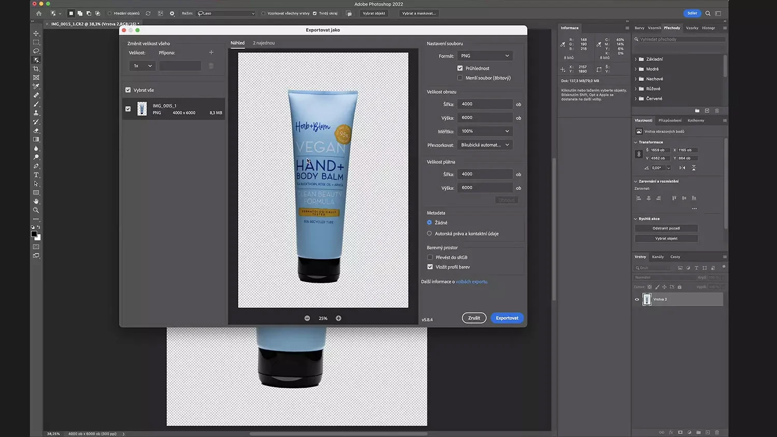Viewport: 777px width, 437px height.
Task: Expand the Modré gradient folder
Action: (x=636, y=69)
